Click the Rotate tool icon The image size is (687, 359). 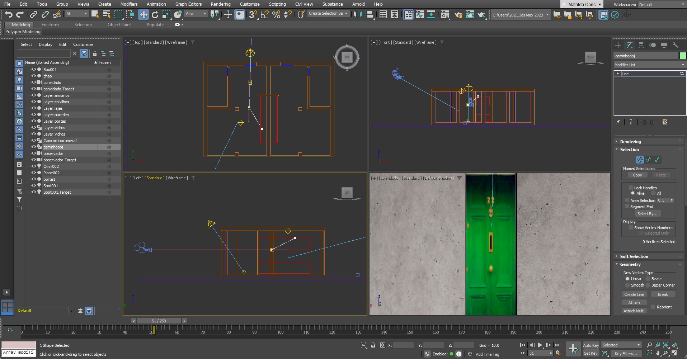[x=155, y=15]
